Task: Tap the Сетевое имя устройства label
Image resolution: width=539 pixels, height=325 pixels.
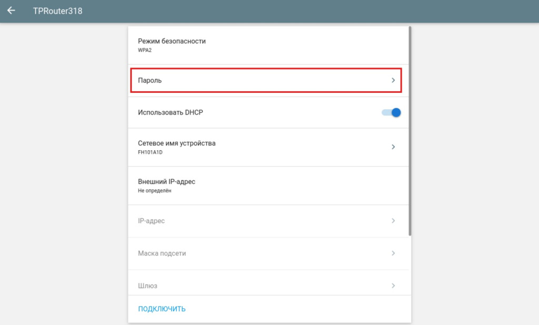Action: point(176,143)
